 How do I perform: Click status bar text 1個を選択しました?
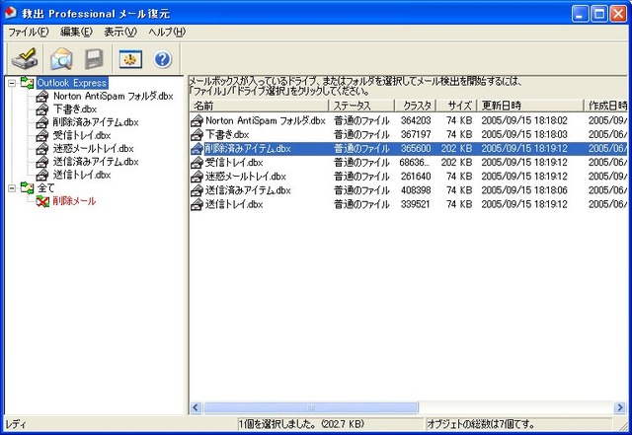click(x=301, y=424)
